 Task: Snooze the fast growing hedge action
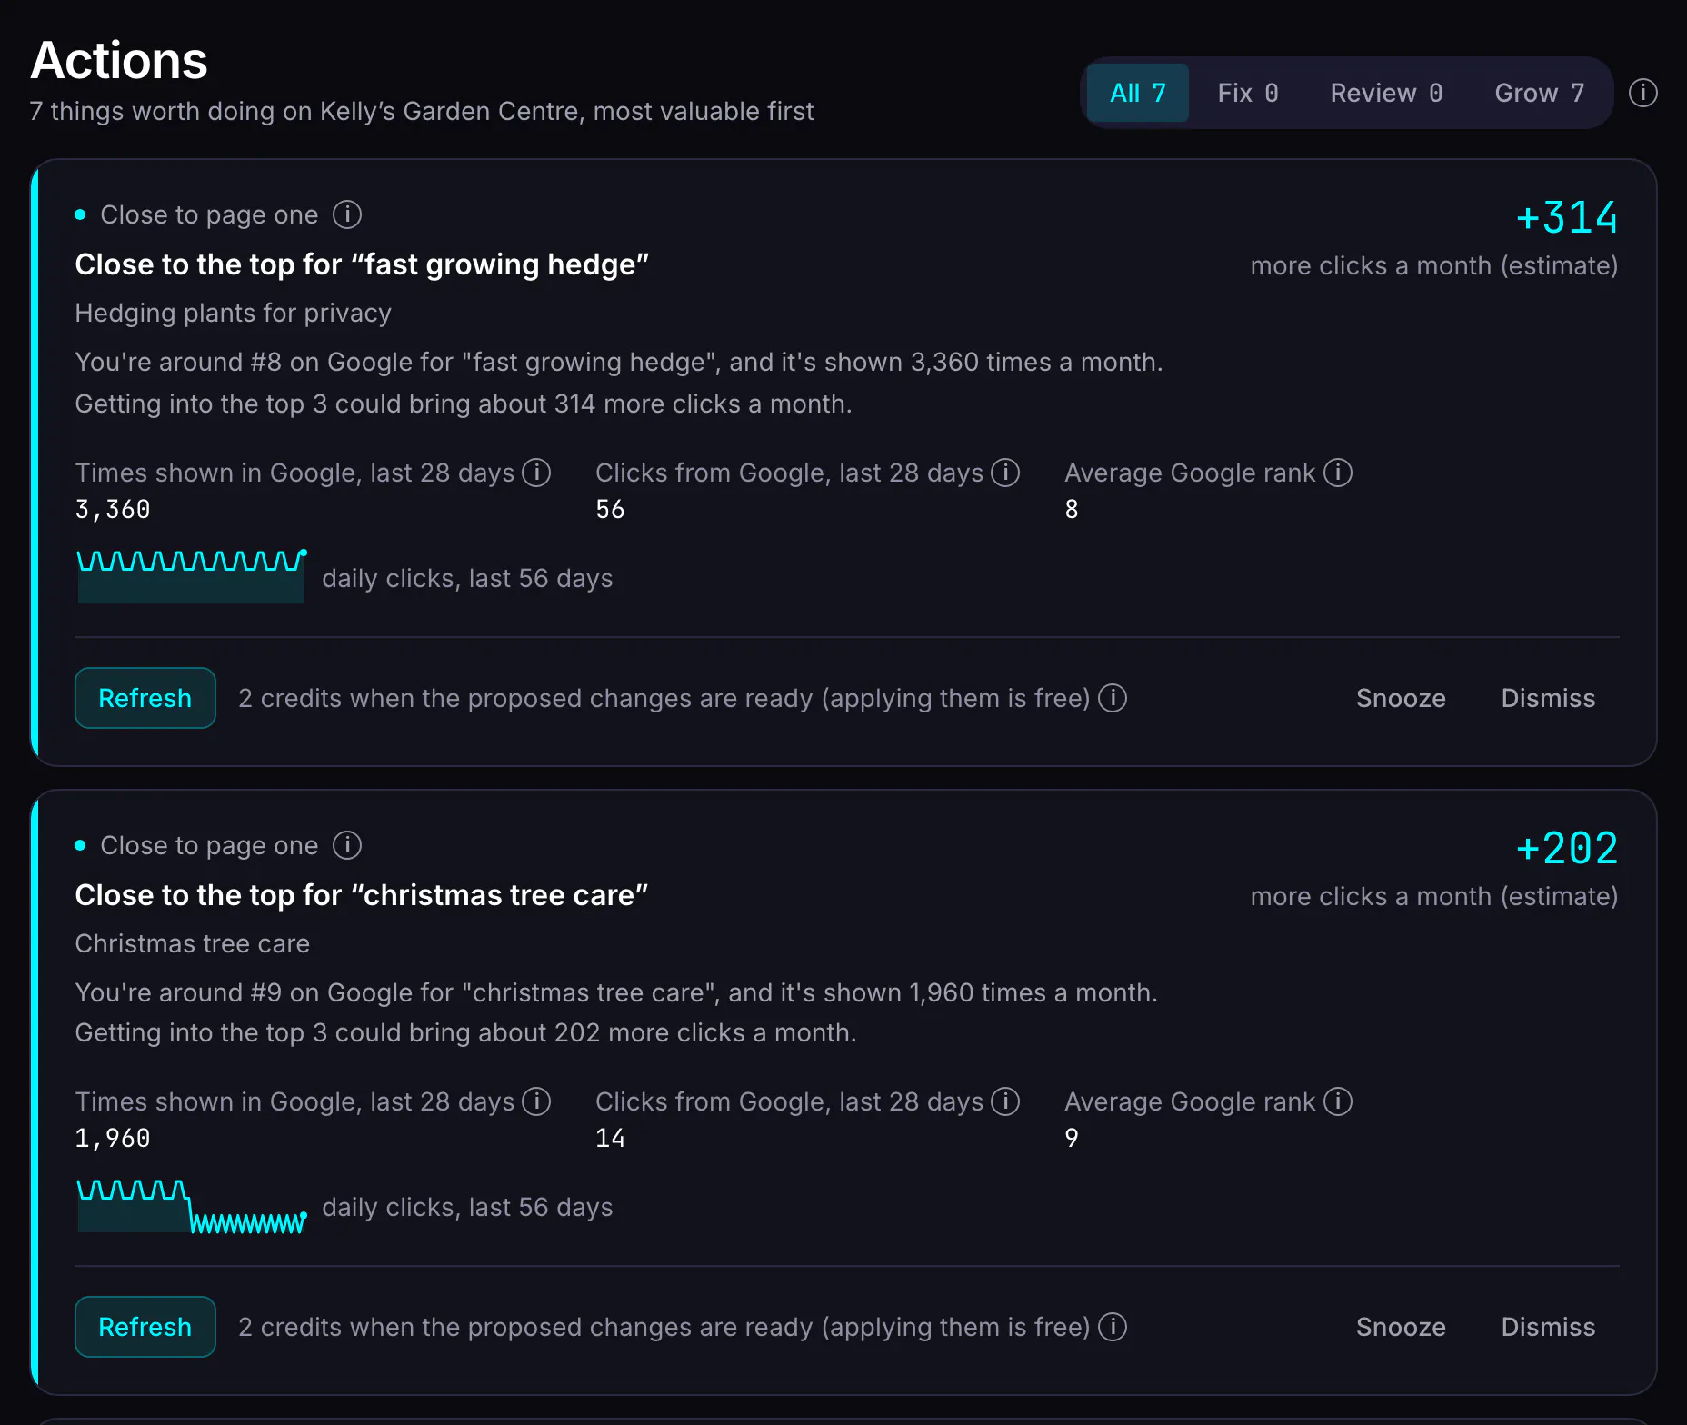[x=1401, y=698]
